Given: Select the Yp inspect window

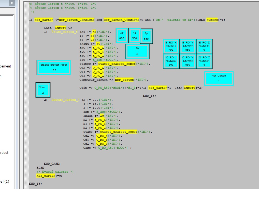Looking at the screenshot, I should tap(135, 35).
